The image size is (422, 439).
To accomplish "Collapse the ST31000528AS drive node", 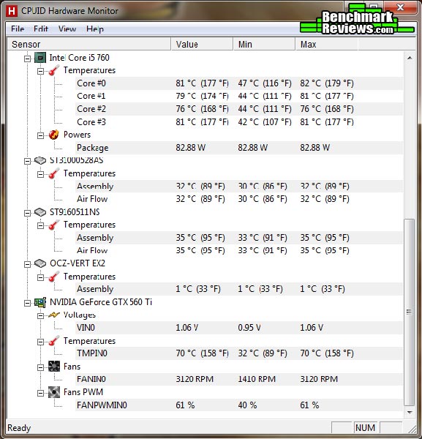I will pos(27,161).
